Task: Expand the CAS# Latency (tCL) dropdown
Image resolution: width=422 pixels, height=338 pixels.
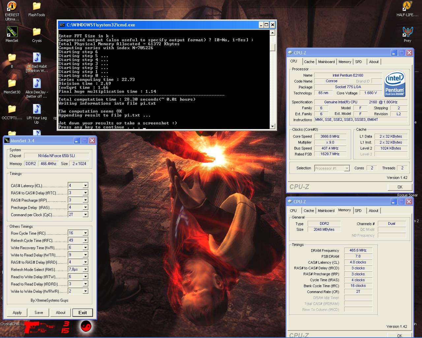Action: [85, 186]
